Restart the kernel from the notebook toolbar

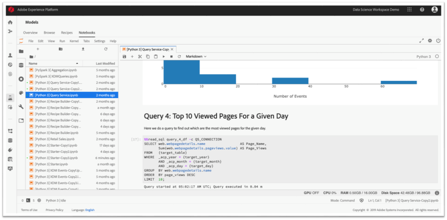[179, 57]
